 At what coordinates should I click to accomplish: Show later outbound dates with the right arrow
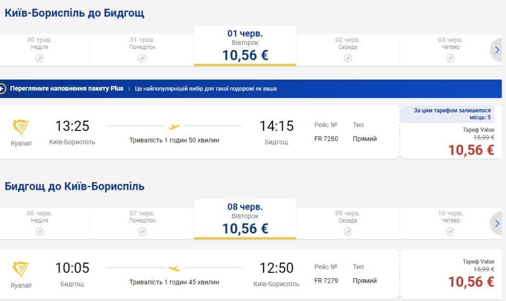click(497, 49)
